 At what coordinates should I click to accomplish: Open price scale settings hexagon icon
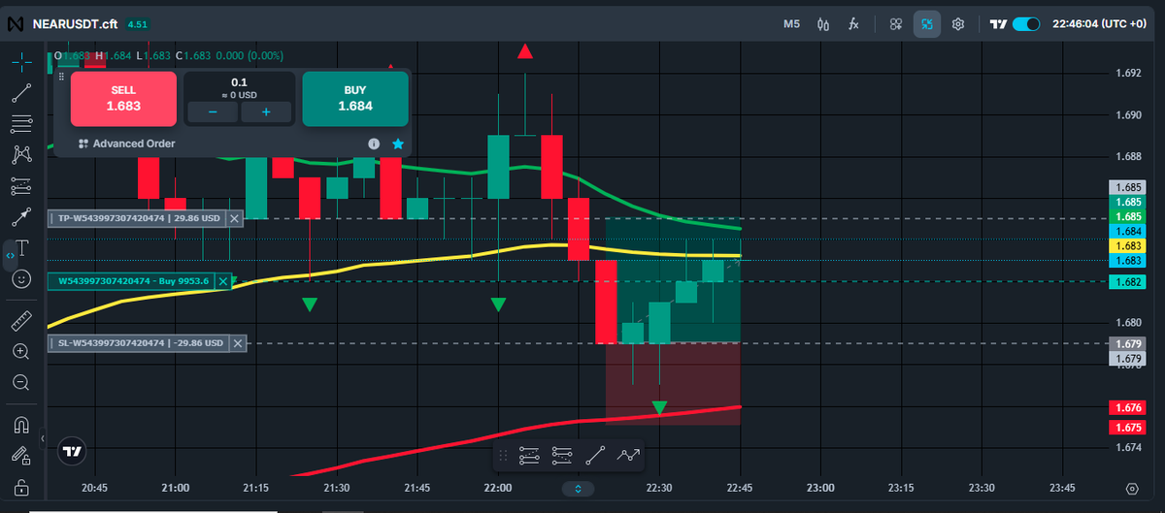[x=1132, y=488]
